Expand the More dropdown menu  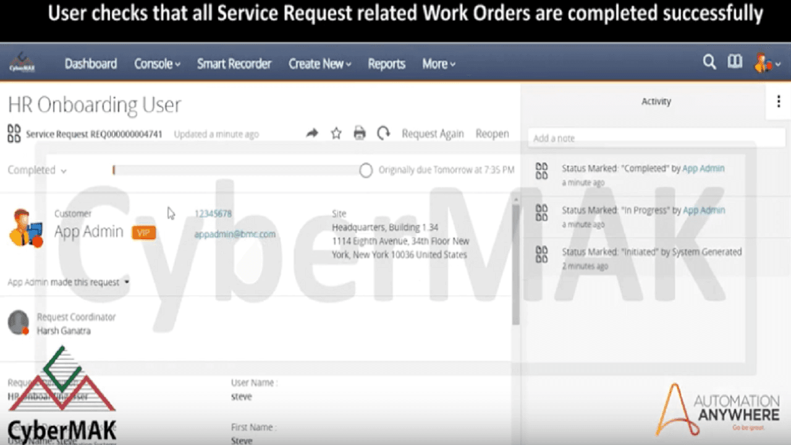coord(439,64)
